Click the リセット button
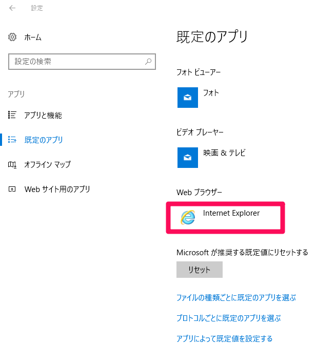The width and height of the screenshot is (336, 361). tap(200, 270)
